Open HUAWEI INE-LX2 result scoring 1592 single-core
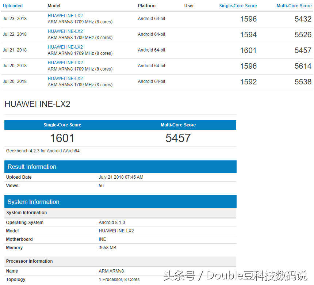This screenshot has height=285, width=314. click(65, 78)
